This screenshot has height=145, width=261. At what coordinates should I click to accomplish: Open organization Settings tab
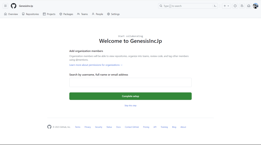(113, 14)
